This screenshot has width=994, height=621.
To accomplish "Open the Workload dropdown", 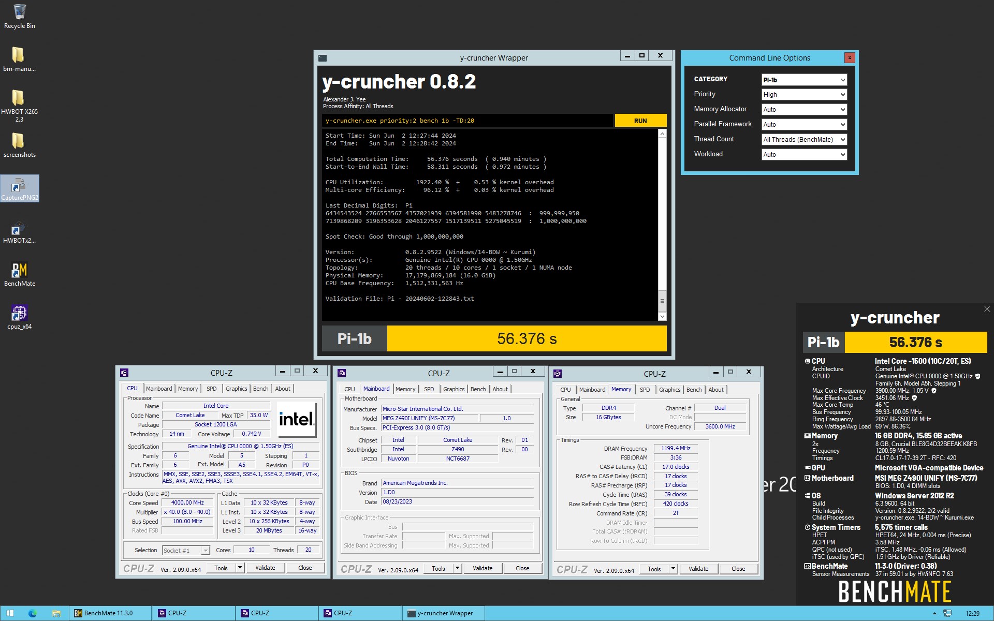I will 804,155.
